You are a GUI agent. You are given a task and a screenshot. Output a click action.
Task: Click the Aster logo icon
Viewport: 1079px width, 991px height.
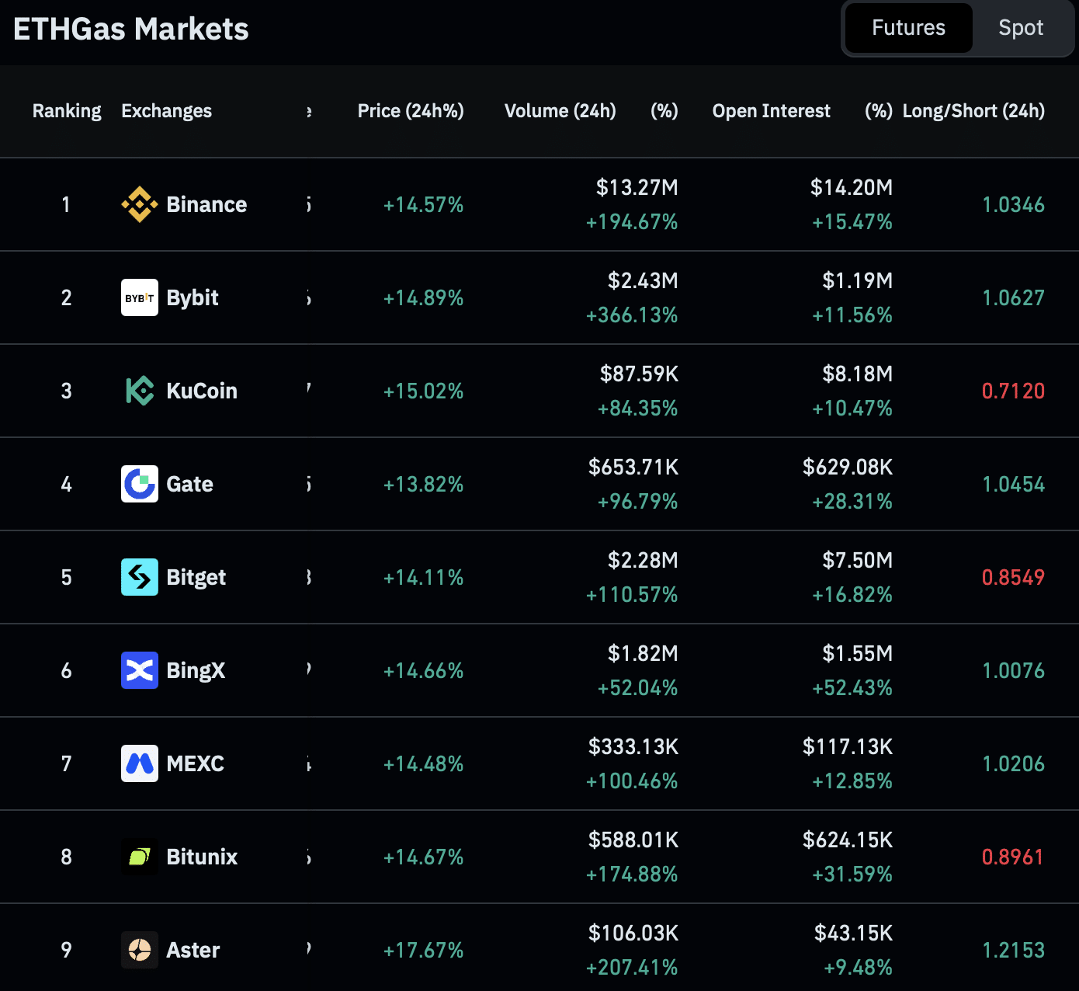[x=140, y=950]
